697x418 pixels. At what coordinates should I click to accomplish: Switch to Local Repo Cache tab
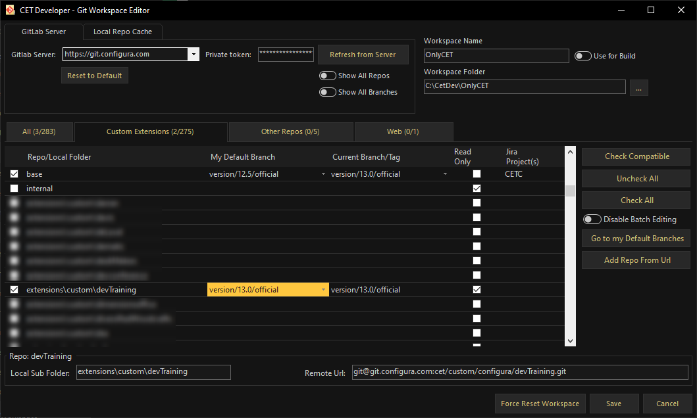tap(122, 32)
